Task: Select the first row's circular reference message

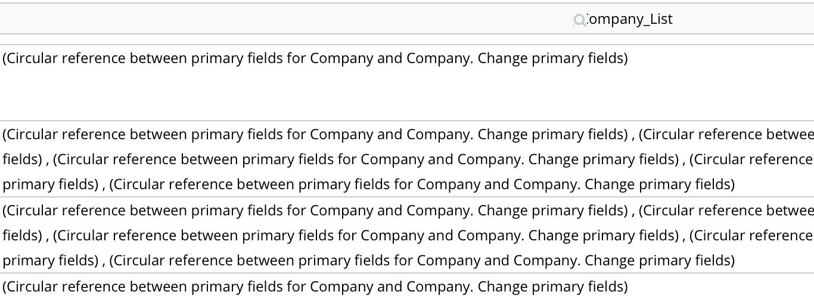Action: 315,58
